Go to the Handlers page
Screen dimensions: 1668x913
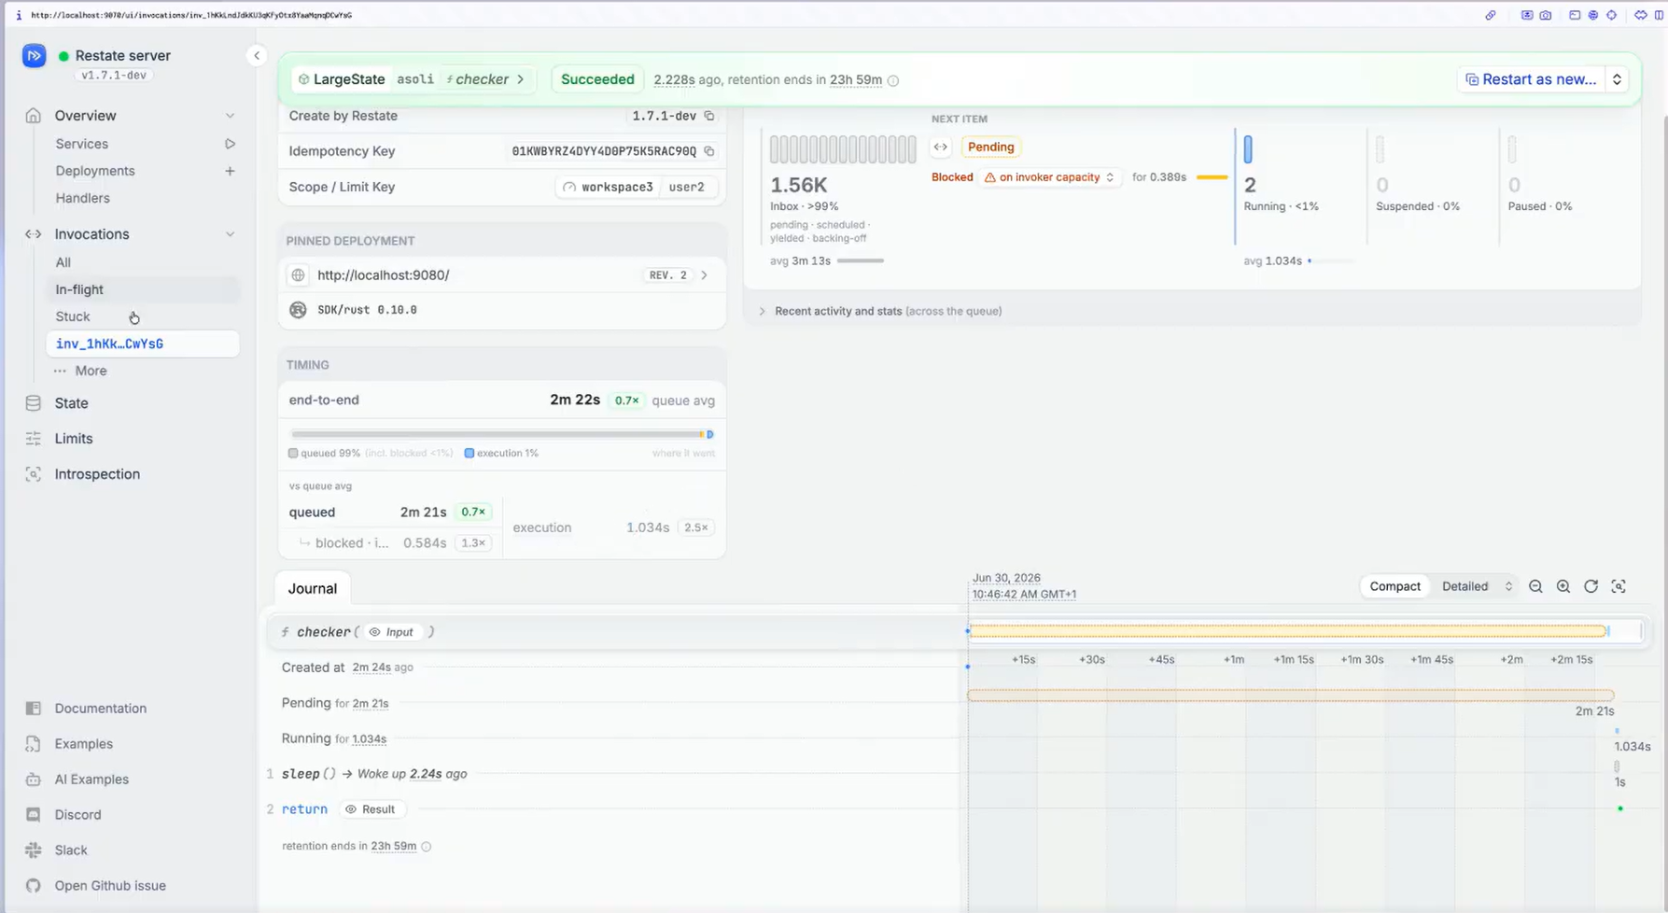(82, 198)
